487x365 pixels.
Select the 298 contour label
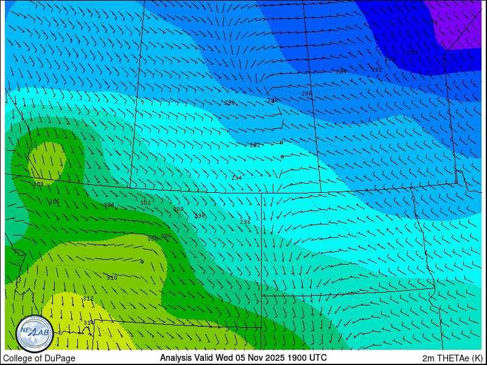200,216
